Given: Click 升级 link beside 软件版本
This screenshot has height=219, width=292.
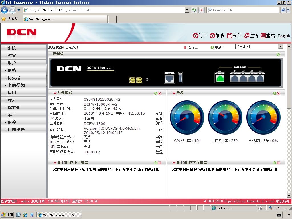Looking at the screenshot, I should (x=159, y=130).
